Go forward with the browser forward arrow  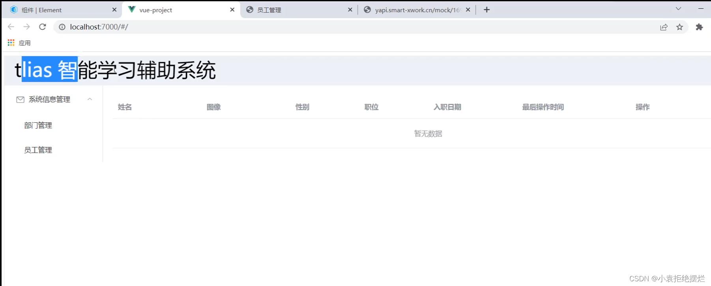pyautogui.click(x=26, y=27)
